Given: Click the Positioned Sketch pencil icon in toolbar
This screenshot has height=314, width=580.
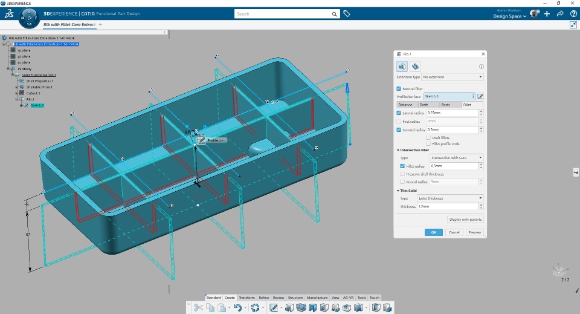Looking at the screenshot, I should coord(274,307).
